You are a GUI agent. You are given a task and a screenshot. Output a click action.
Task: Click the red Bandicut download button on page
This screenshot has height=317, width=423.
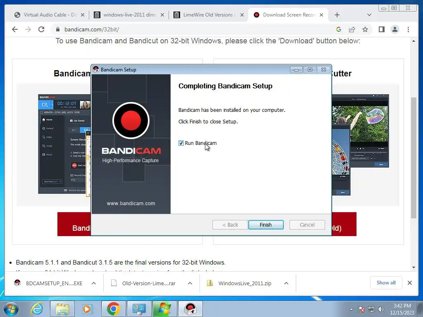pos(344,224)
